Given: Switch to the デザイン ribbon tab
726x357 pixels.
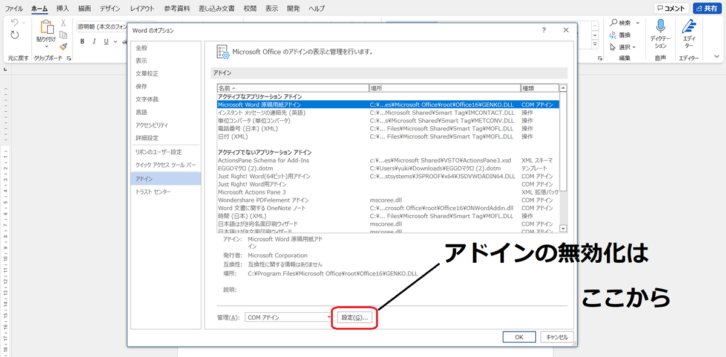Looking at the screenshot, I should pyautogui.click(x=110, y=8).
